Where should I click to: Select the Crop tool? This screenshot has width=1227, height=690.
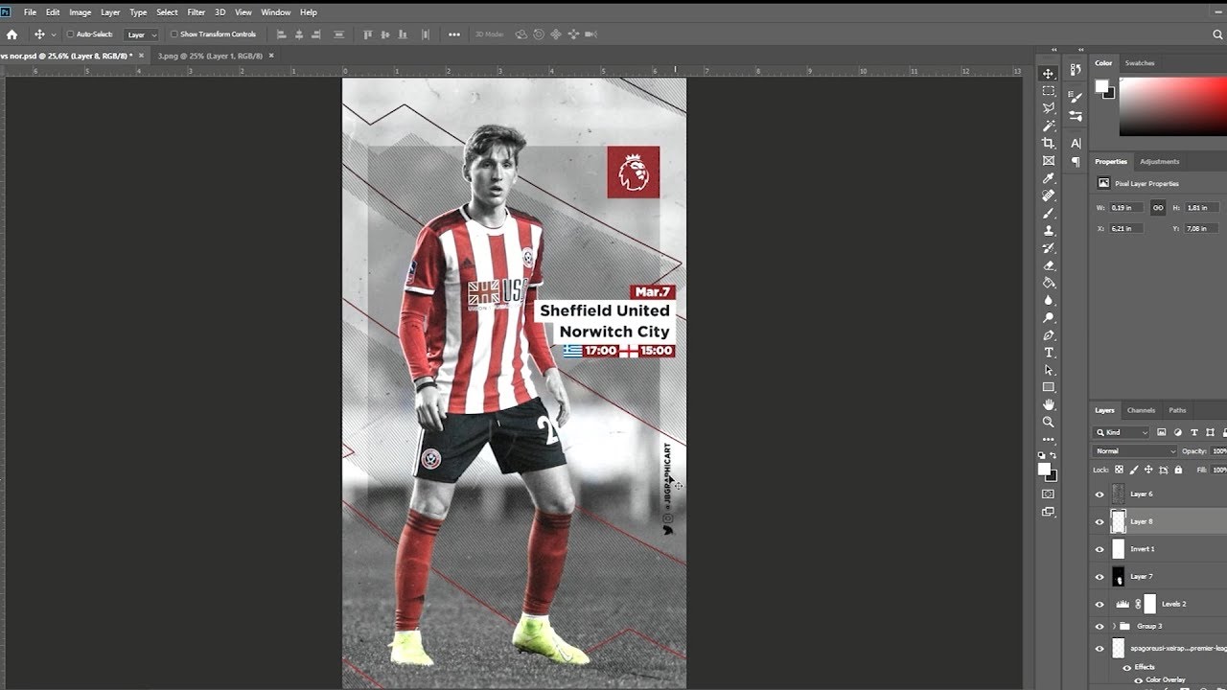tap(1049, 143)
